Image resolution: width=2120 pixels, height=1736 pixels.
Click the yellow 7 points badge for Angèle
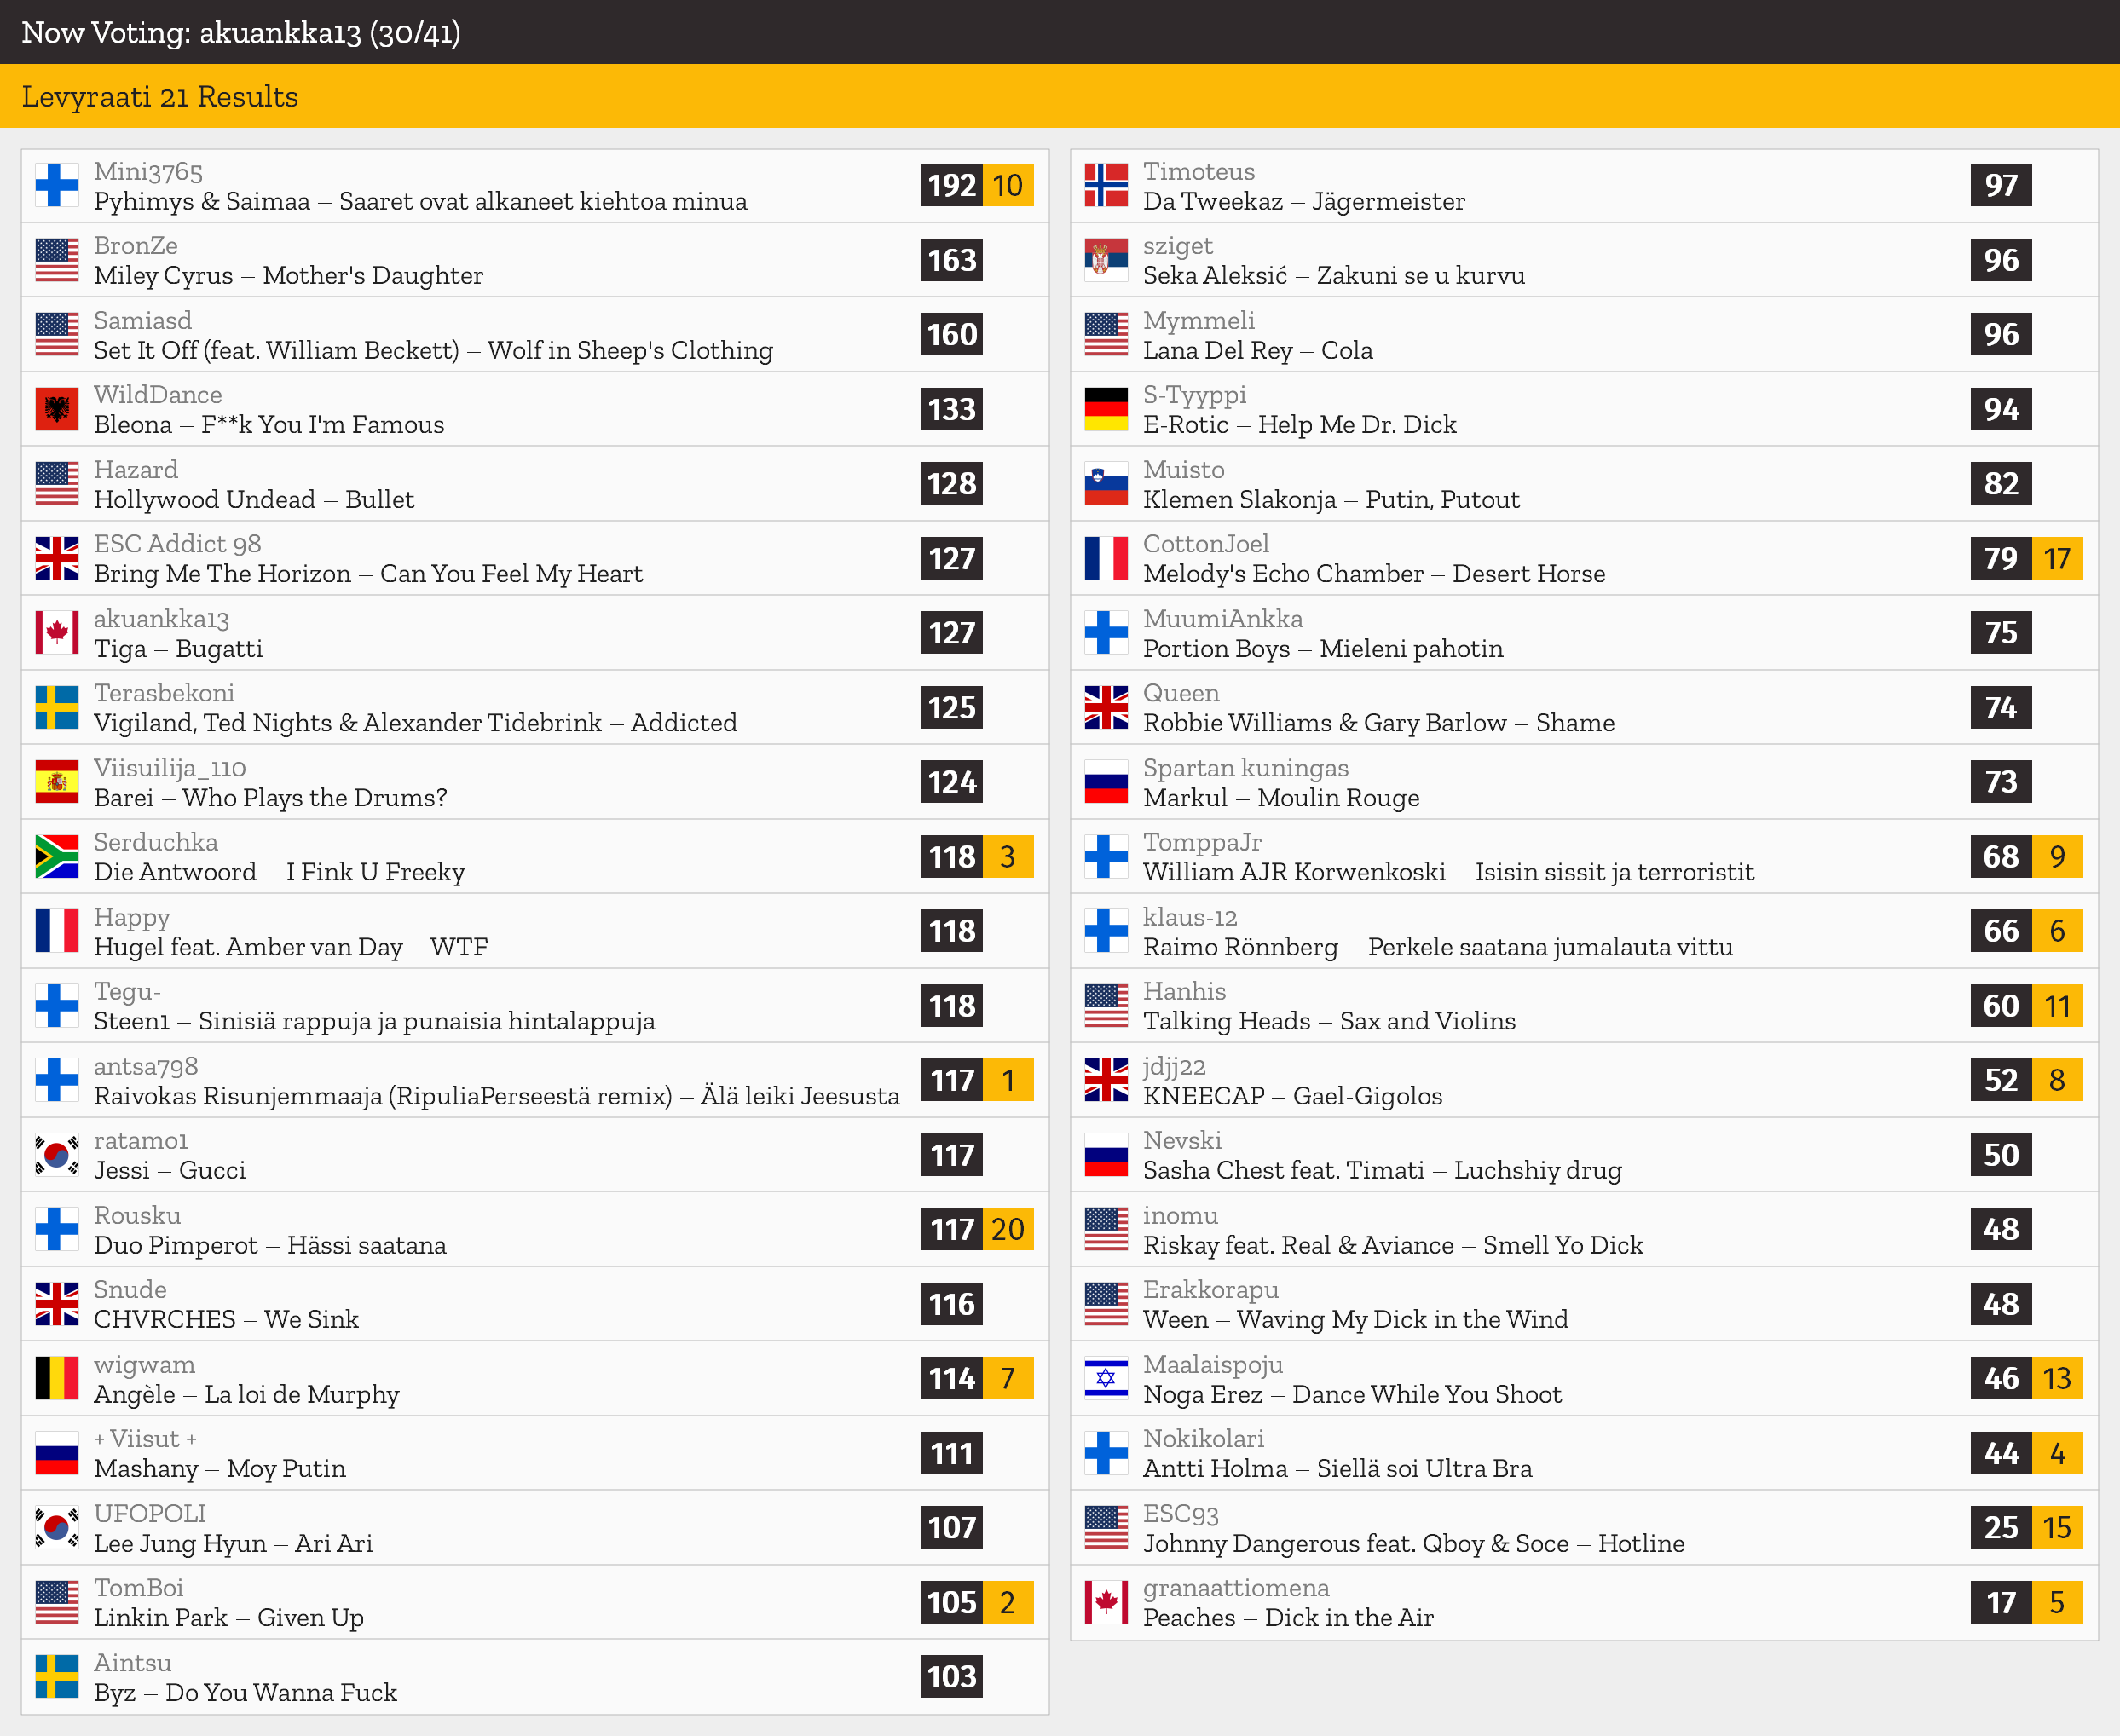[1008, 1378]
